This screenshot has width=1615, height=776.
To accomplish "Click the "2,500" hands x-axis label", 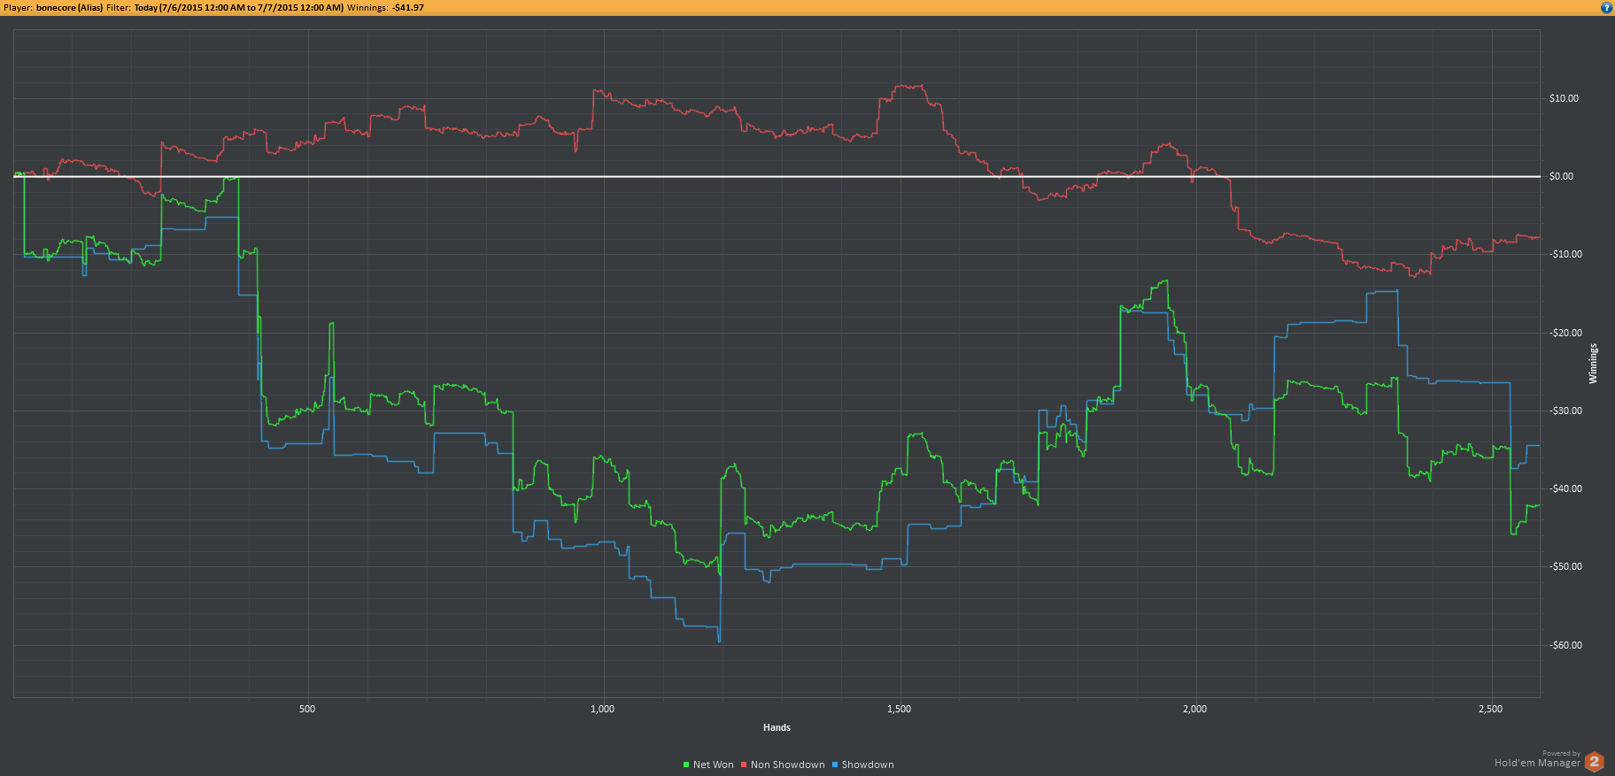I will (1490, 709).
